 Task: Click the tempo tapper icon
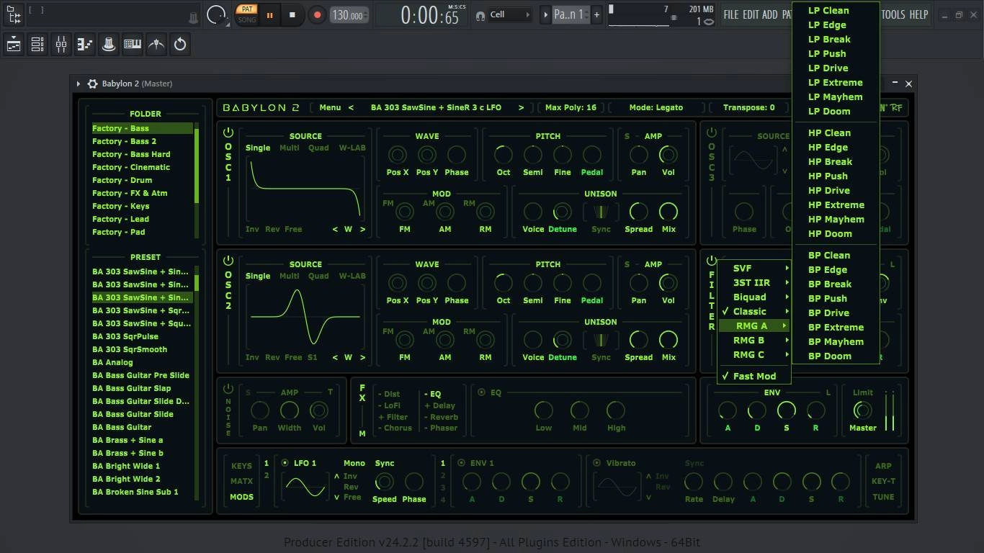[156, 45]
